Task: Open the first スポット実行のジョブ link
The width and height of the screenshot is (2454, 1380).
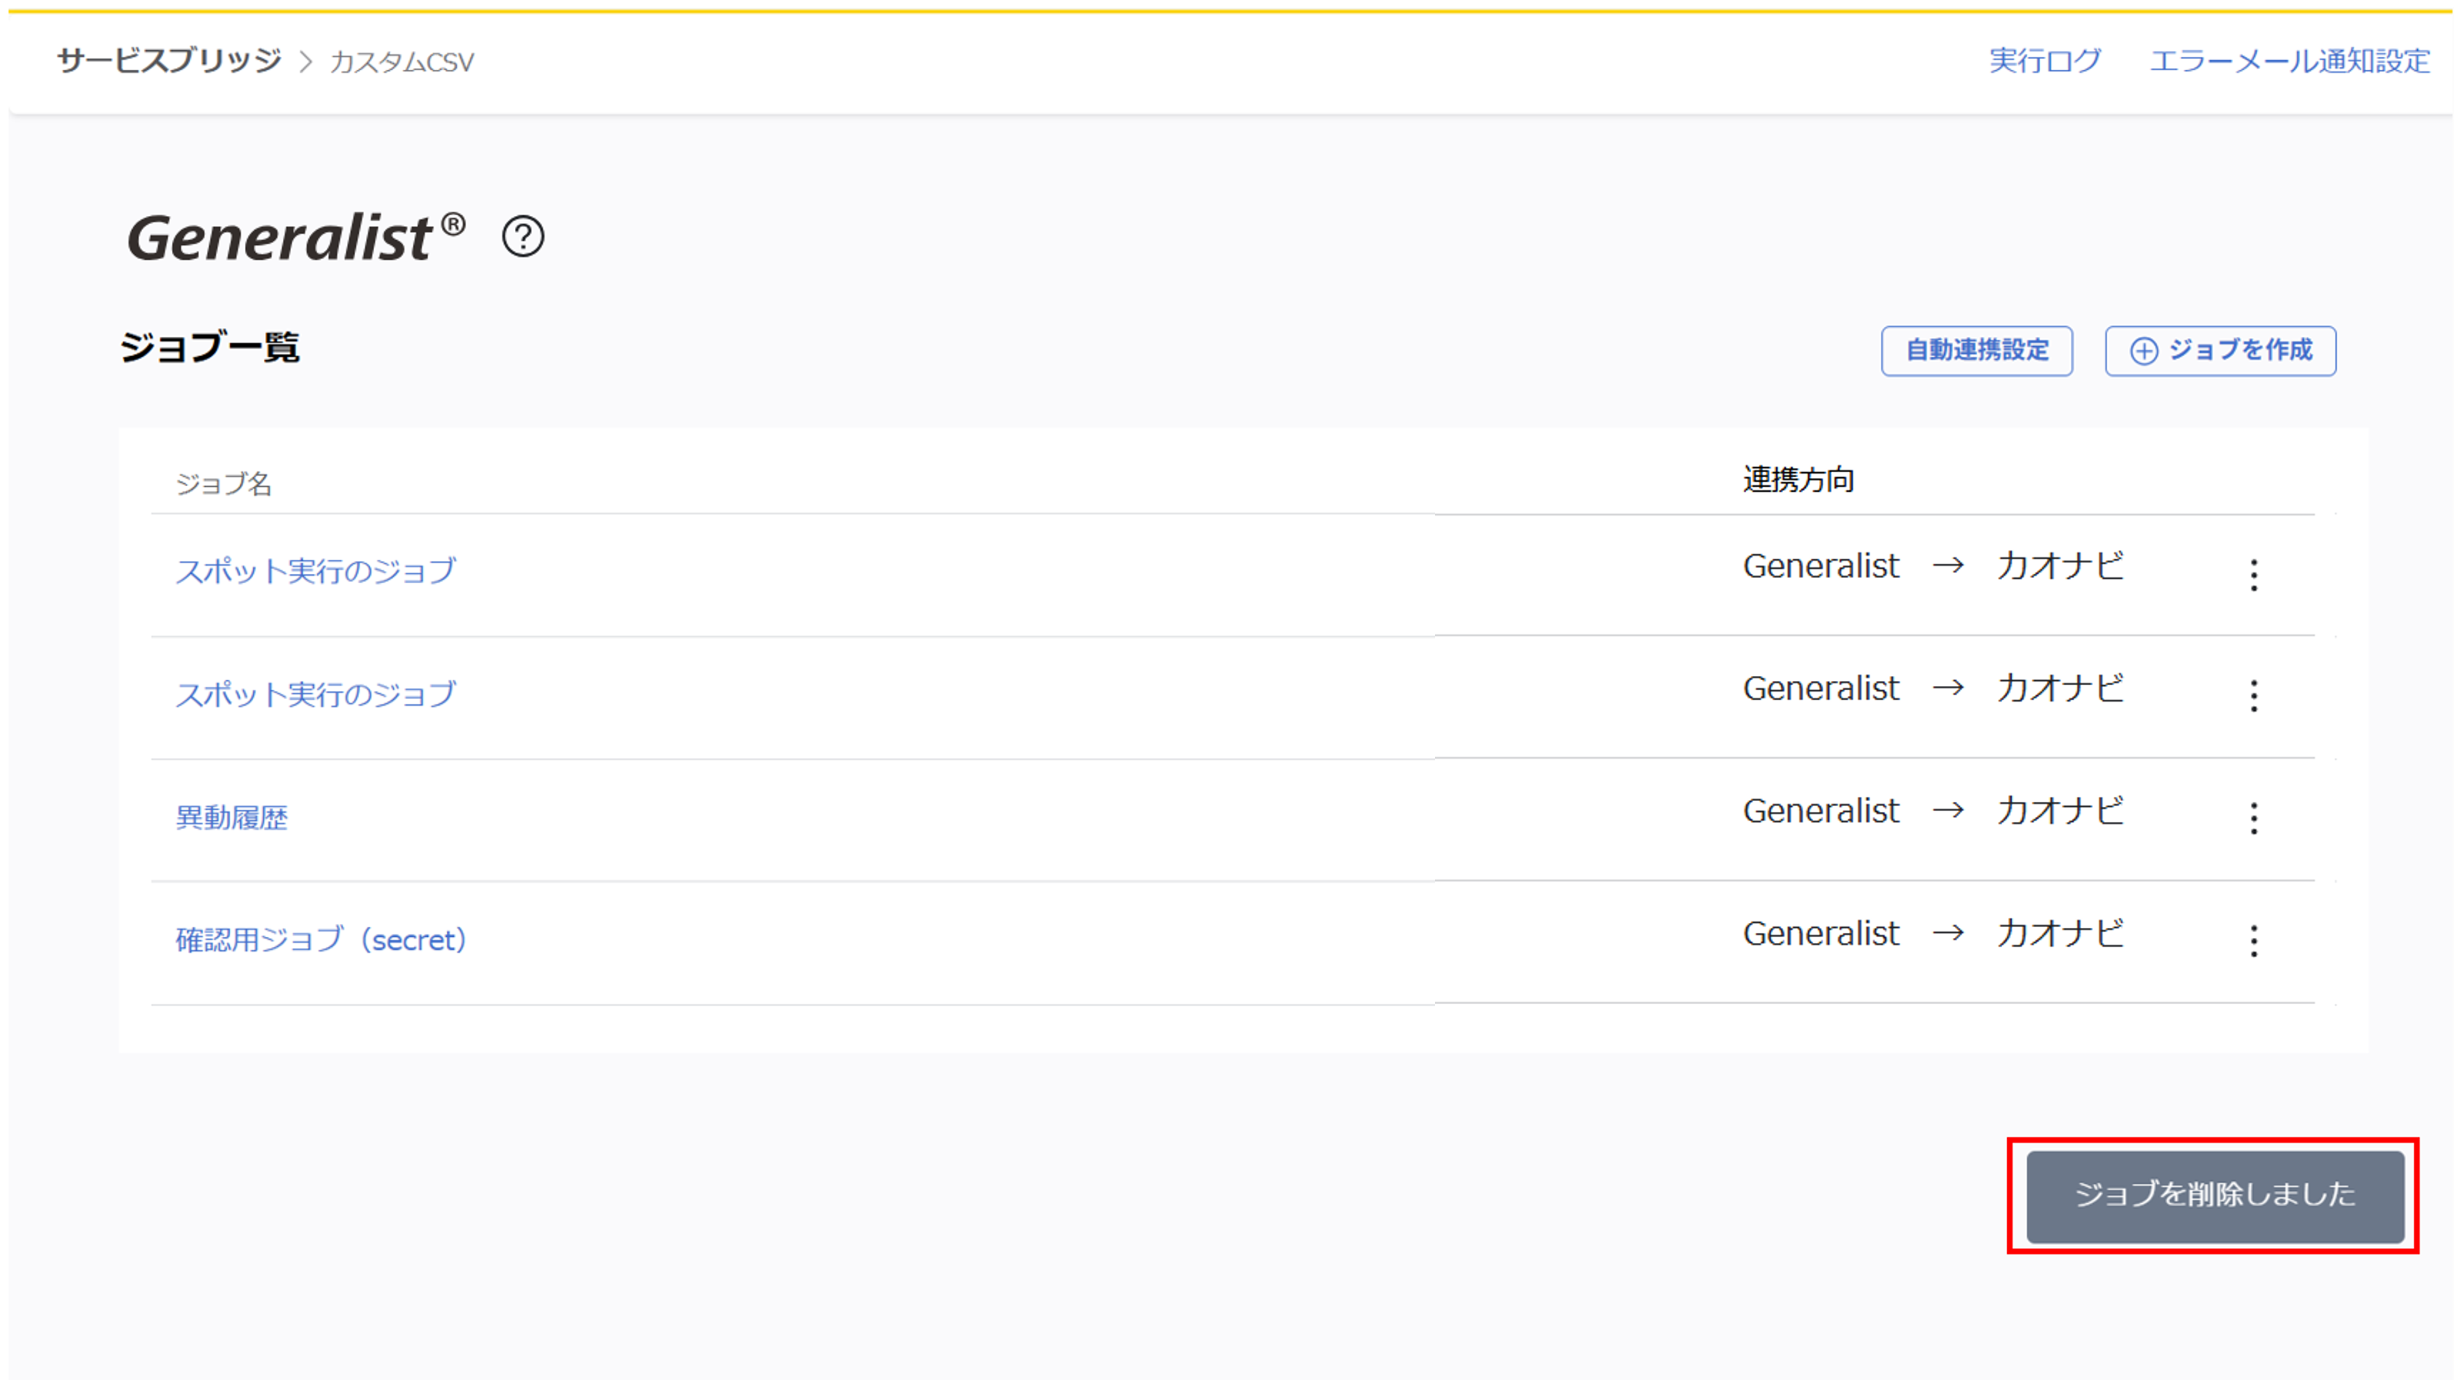Action: tap(316, 570)
